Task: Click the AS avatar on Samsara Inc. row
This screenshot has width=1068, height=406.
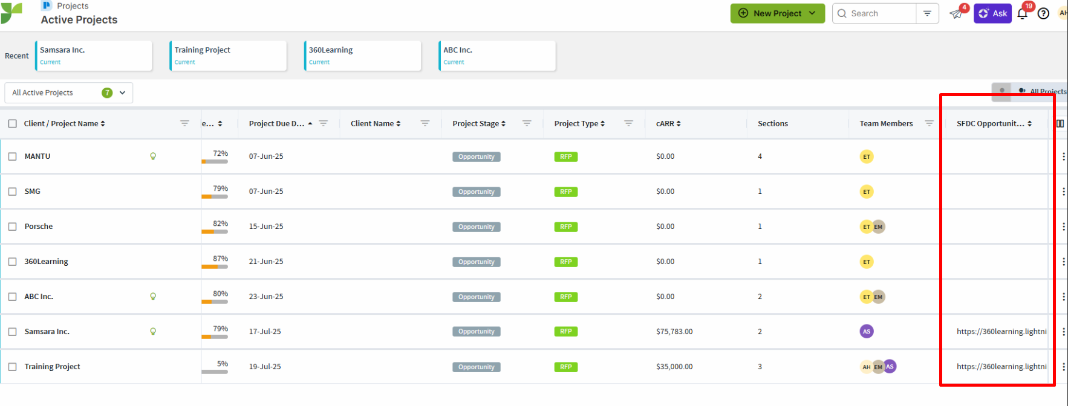Action: tap(867, 331)
